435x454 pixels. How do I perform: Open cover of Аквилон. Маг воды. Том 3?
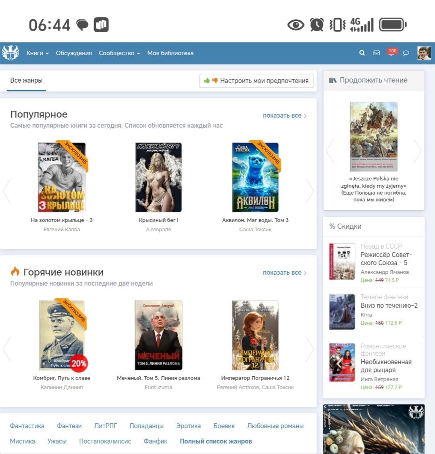point(255,177)
